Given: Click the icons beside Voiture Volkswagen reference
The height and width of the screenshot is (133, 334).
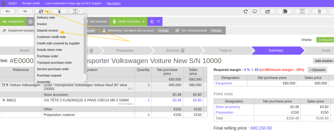Looking at the screenshot, I should tap(5, 85).
